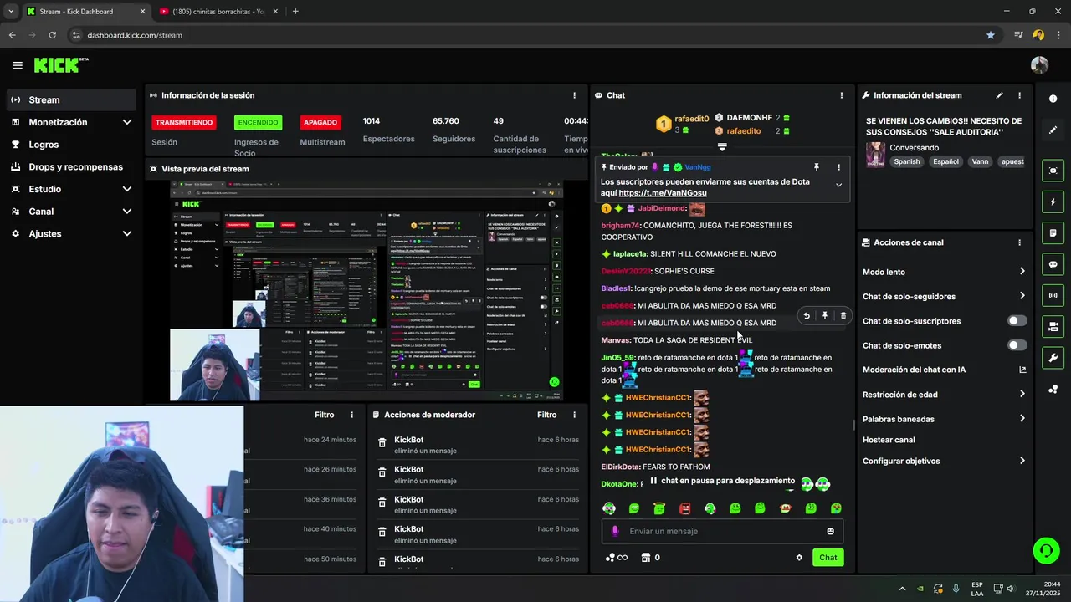Open the hamburger menu beside the Kick logo
This screenshot has width=1071, height=602.
click(18, 65)
